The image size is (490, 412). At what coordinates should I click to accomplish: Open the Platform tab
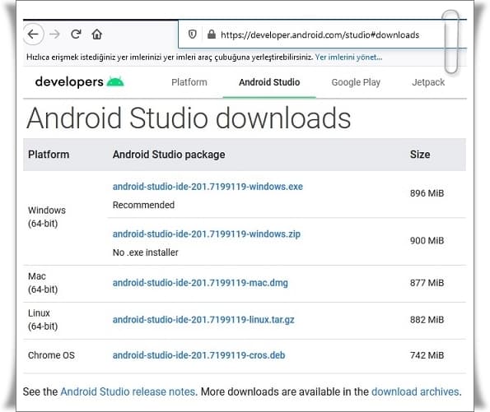click(189, 82)
